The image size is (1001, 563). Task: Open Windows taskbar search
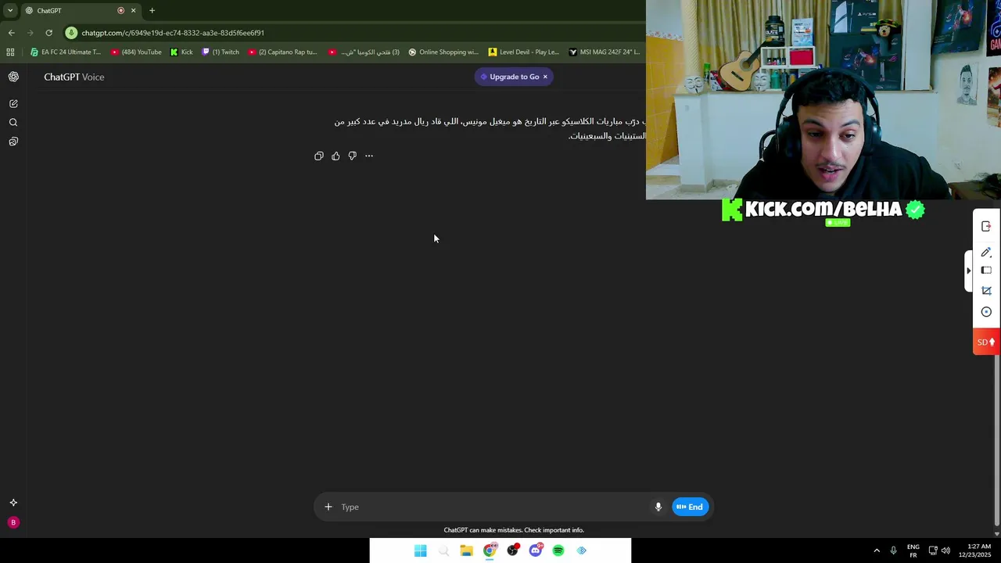tap(443, 550)
